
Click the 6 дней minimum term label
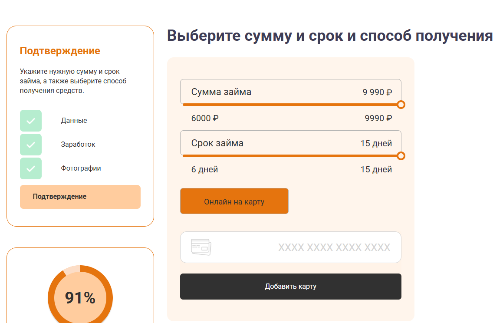pos(205,169)
